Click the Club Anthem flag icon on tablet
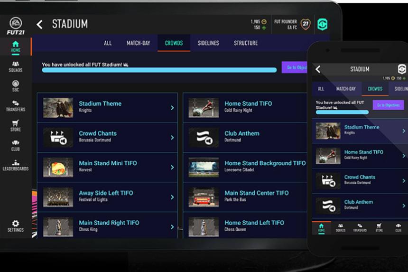Screen dimensions: 408x272 click(204, 138)
